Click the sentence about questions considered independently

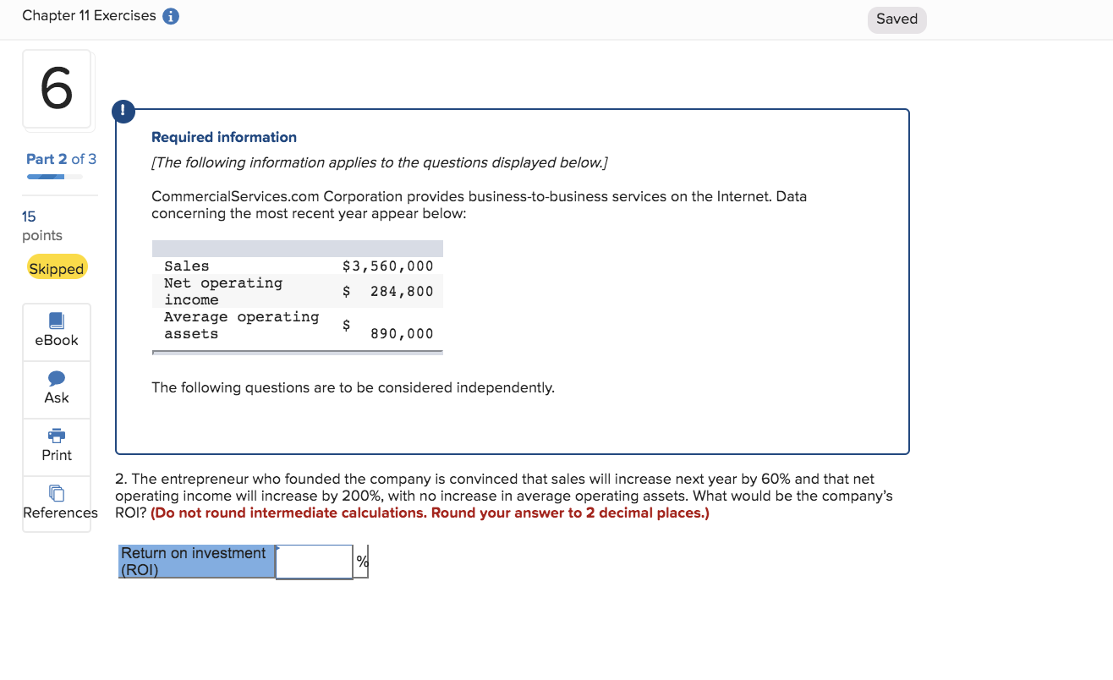pos(354,387)
